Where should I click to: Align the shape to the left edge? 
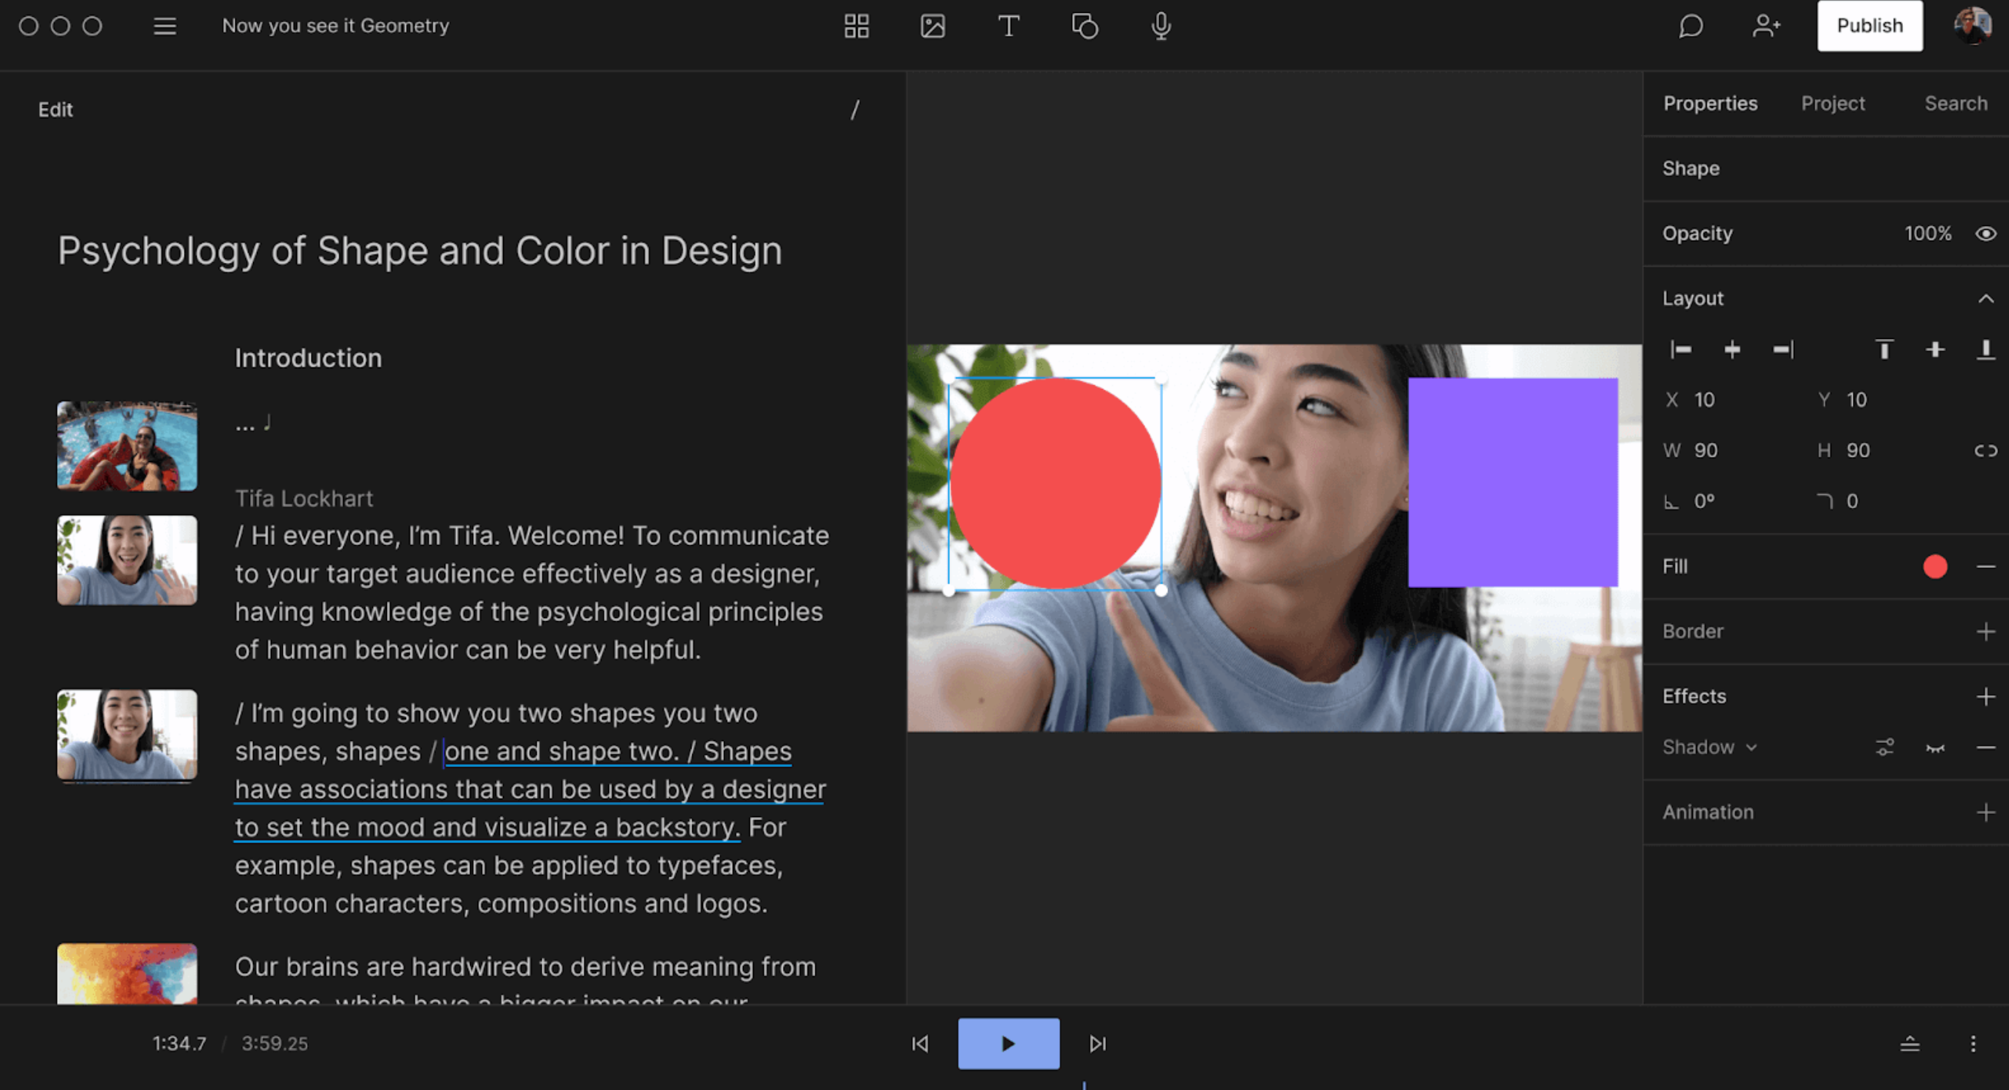pos(1681,350)
